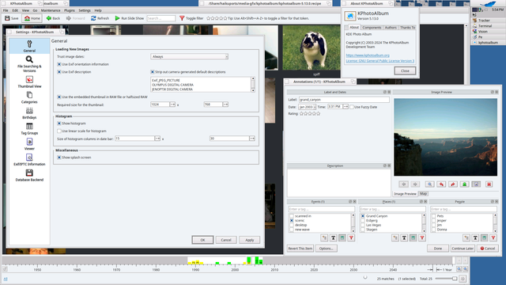Adjust histogram column width 15 spinner

157,139
